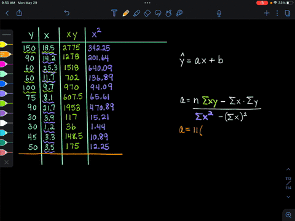295x221 pixels.
Task: Tap the 113/114 page indicator
Action: pos(288,183)
